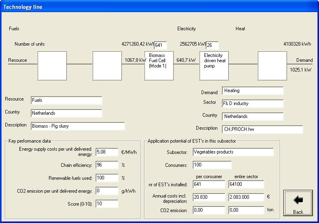The image size is (319, 223).
Task: Click the Chain efficiency field 96
Action: (107, 165)
